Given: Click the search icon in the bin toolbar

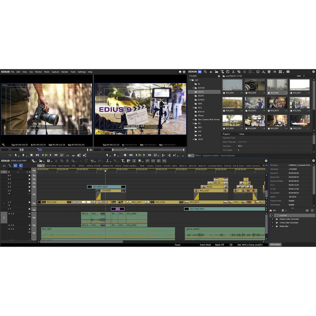Looking at the screenshot, I should (x=205, y=72).
